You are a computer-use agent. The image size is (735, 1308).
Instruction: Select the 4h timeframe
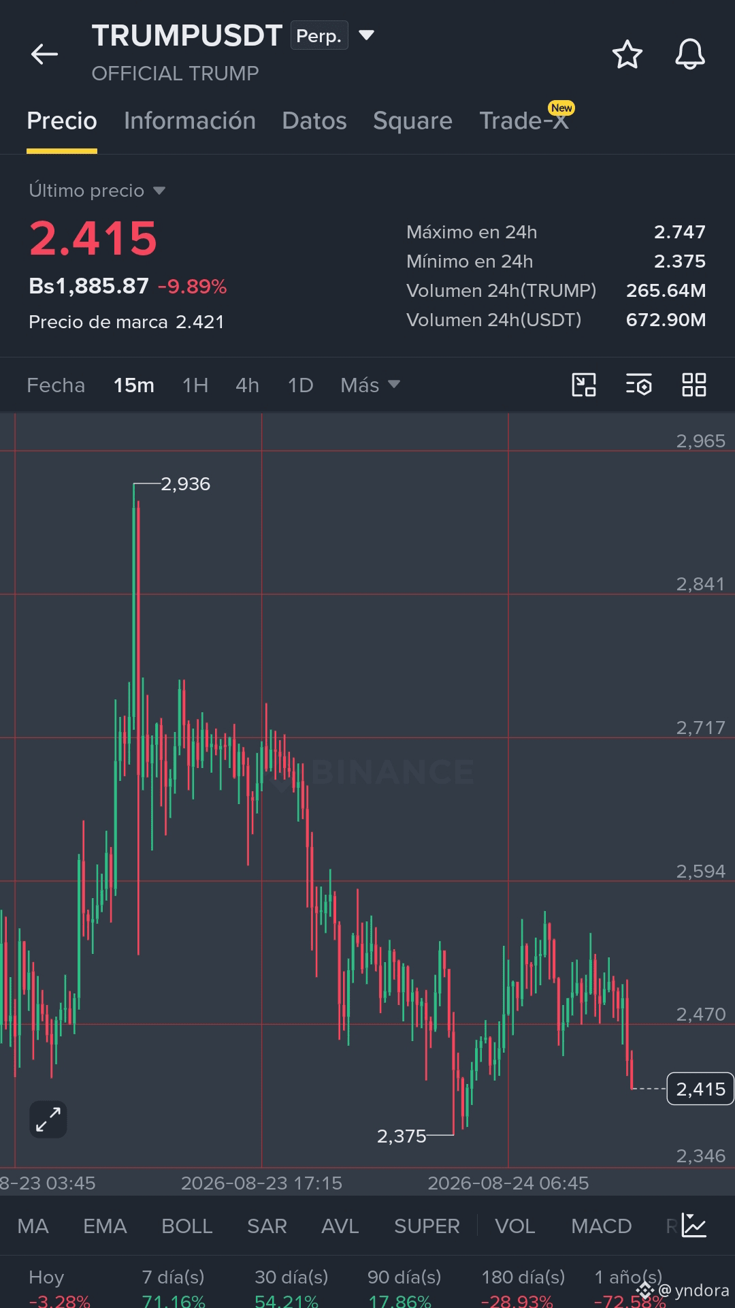click(x=248, y=385)
